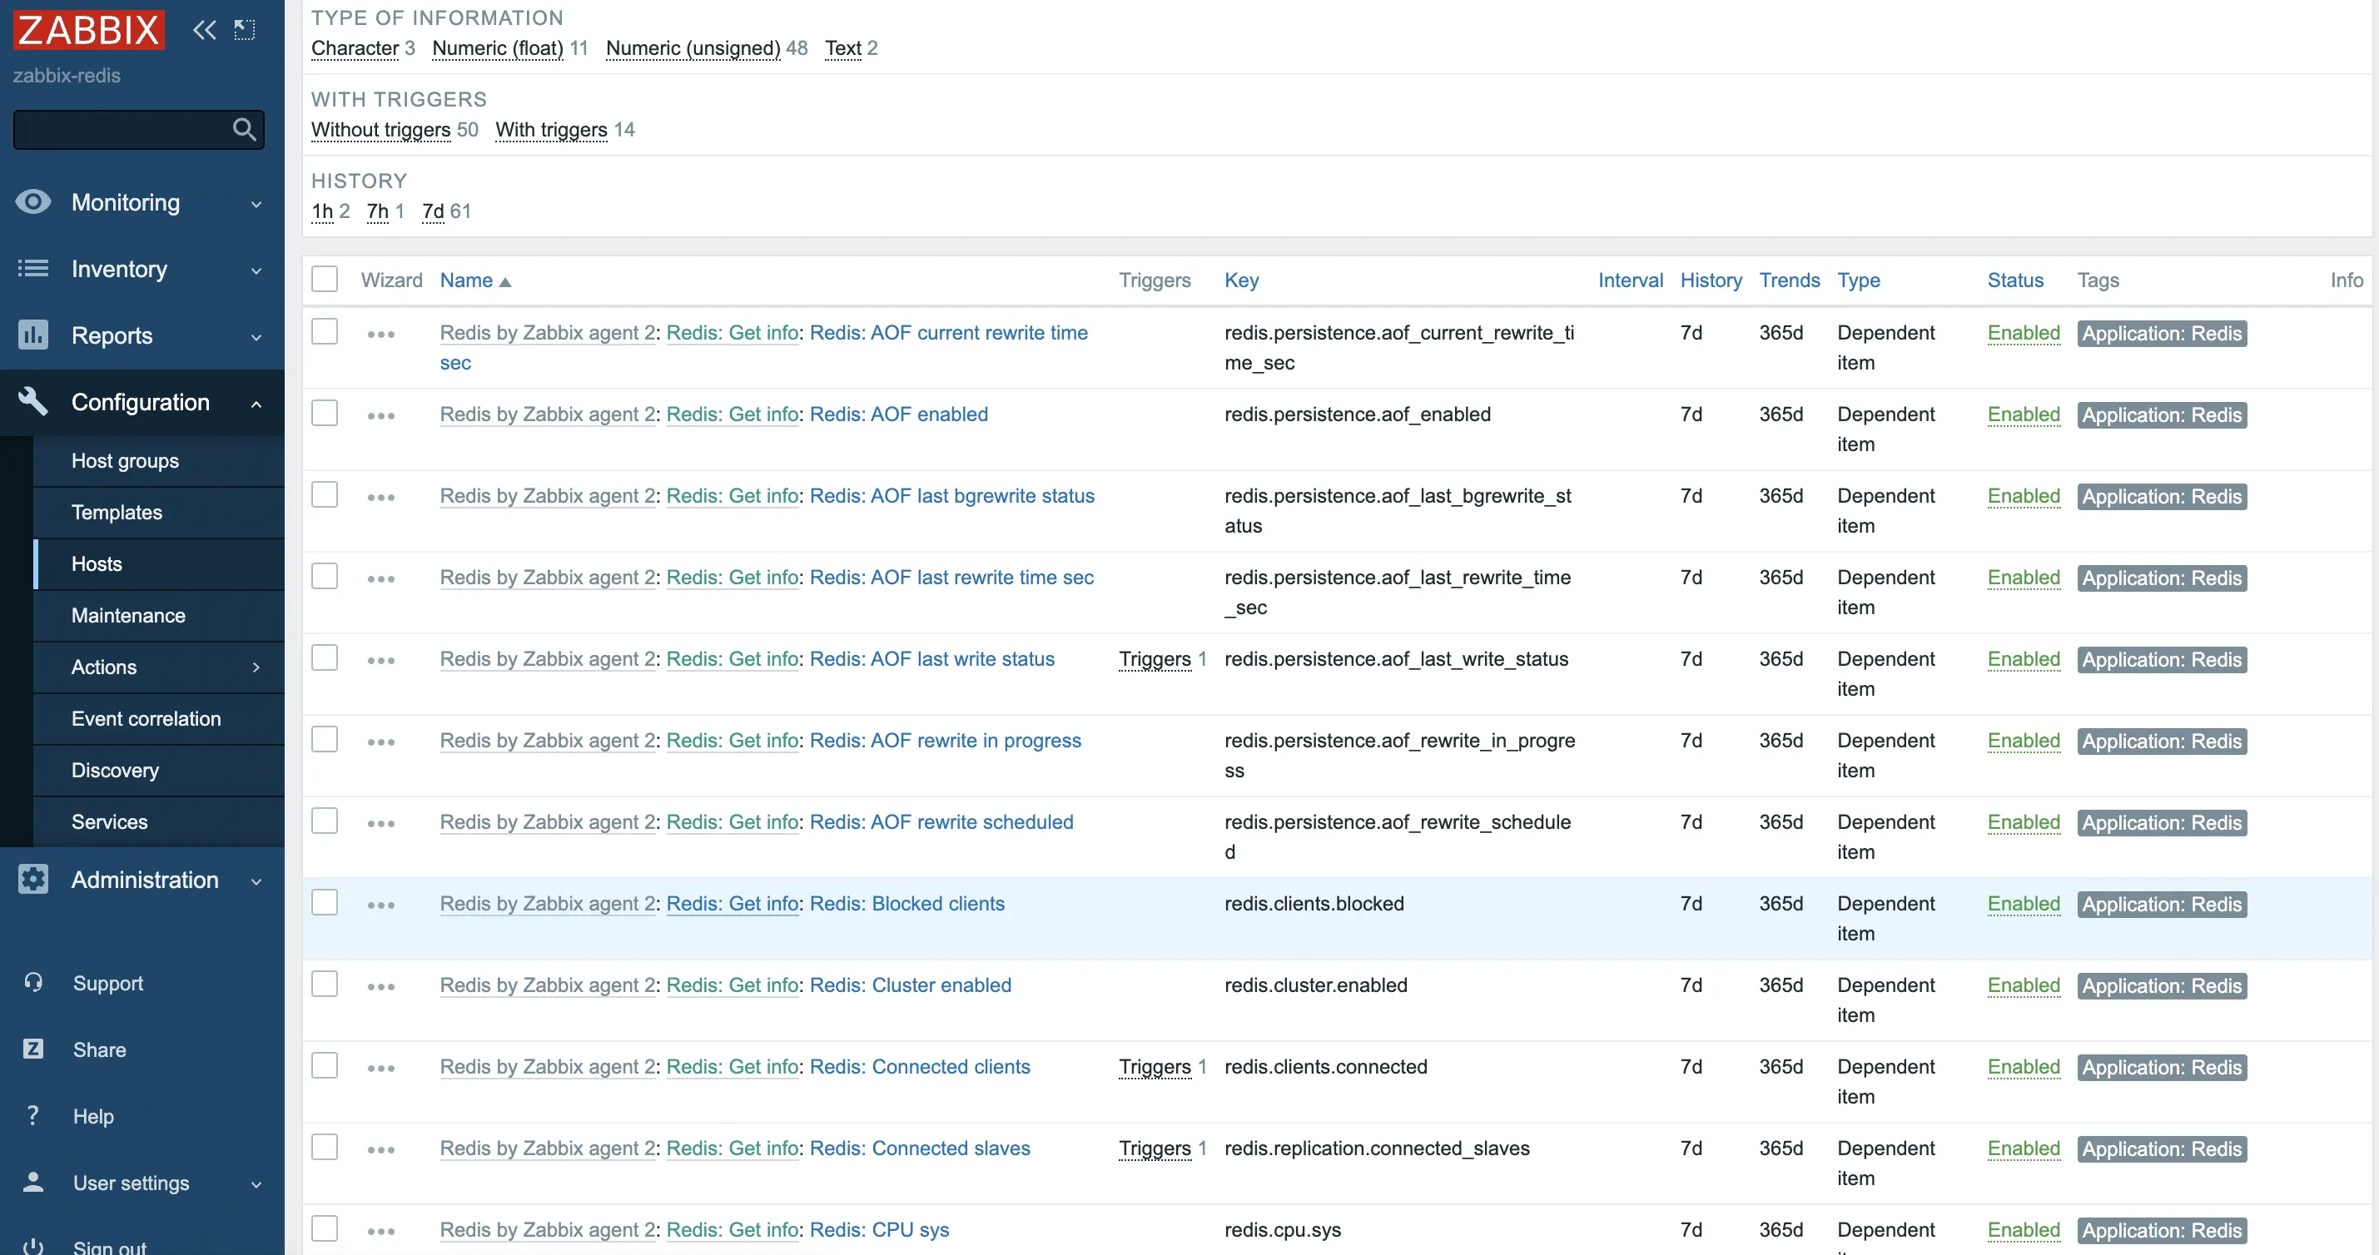Screen dimensions: 2379x1255
Task: Click the search magnifier icon
Action: click(244, 129)
